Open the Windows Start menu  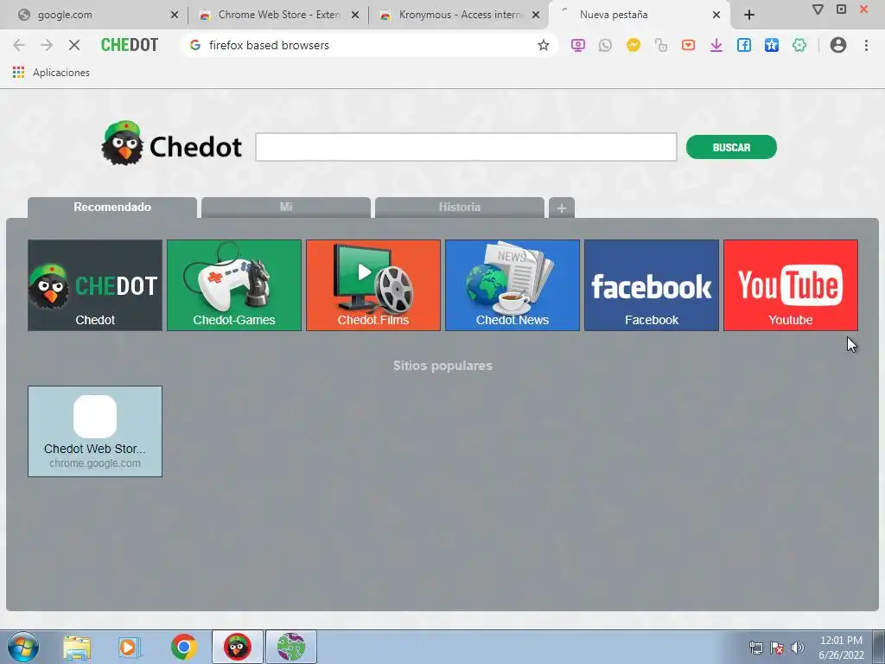click(22, 647)
